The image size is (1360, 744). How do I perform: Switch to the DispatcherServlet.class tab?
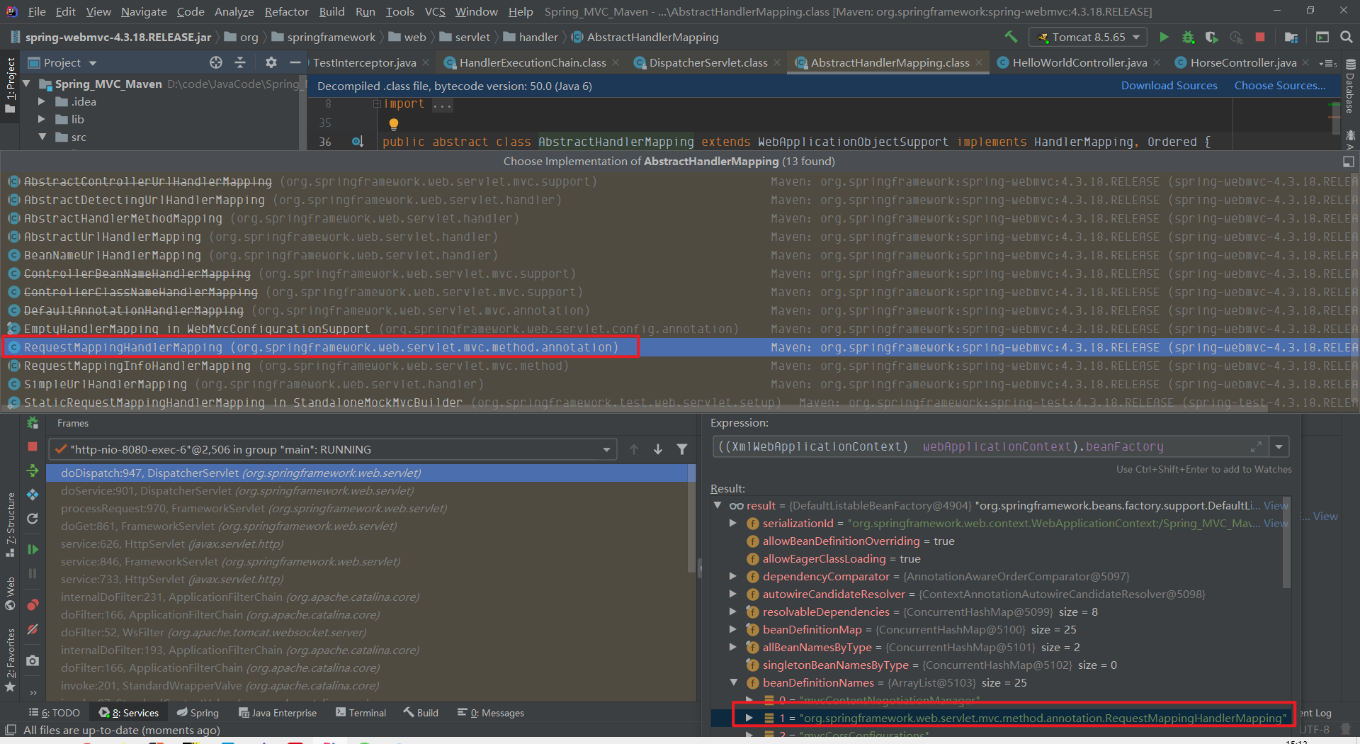tap(708, 62)
